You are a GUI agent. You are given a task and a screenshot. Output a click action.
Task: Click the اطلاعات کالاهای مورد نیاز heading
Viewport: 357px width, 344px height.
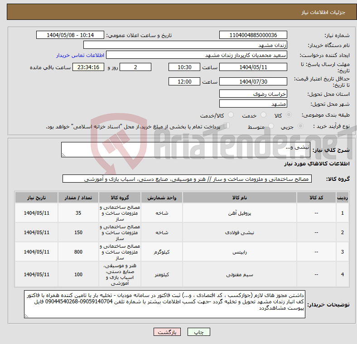point(317,164)
